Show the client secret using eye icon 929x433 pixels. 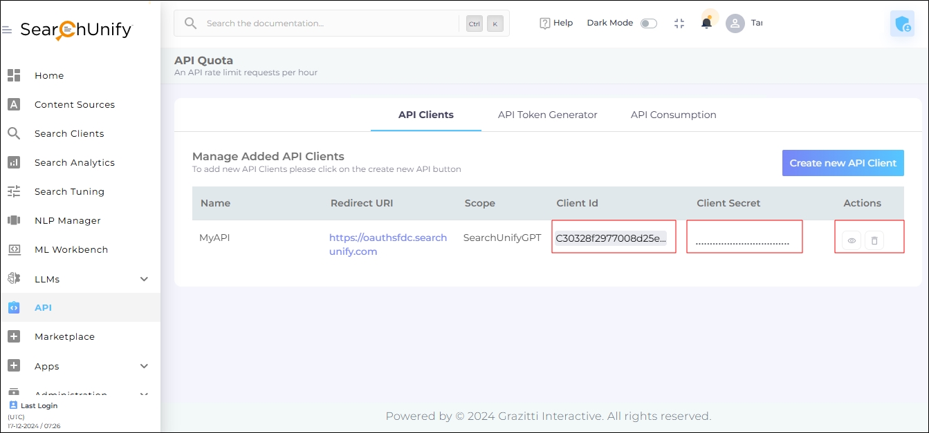(x=852, y=240)
